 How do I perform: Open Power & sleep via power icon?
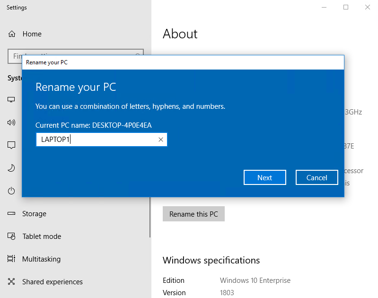11,191
